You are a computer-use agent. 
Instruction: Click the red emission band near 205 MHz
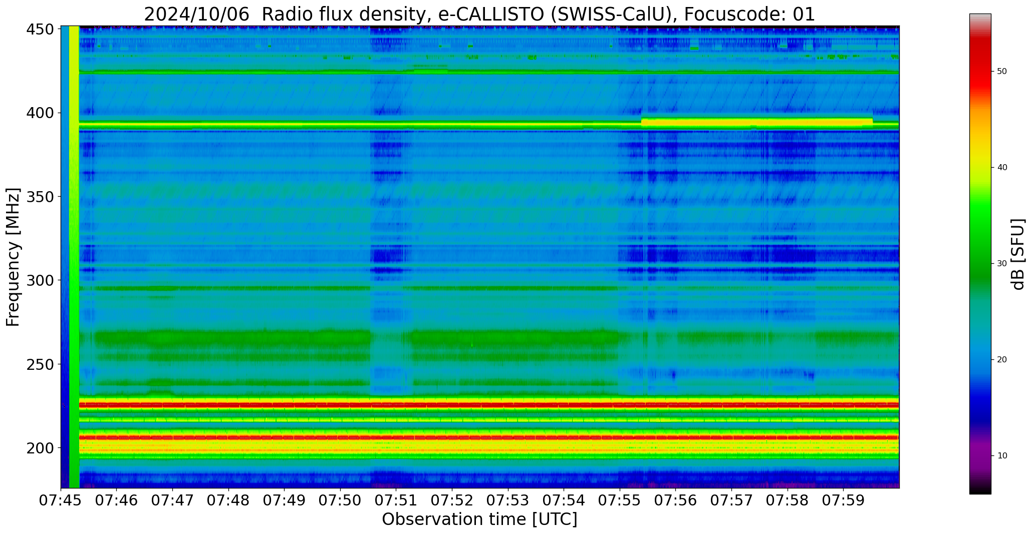(489, 437)
